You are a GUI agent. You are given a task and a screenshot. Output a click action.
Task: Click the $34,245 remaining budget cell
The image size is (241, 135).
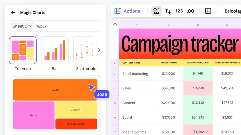click(x=198, y=117)
